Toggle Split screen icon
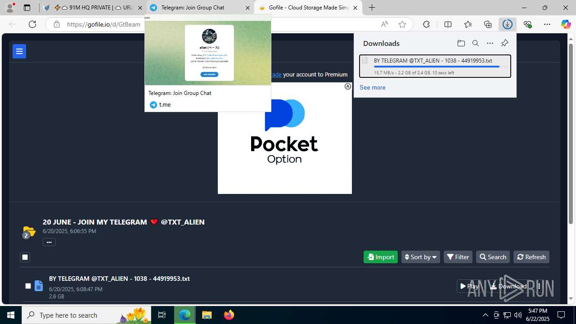 (x=448, y=24)
